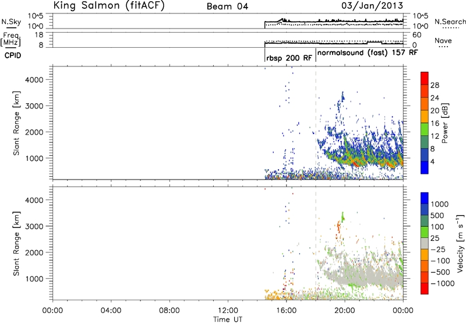466x323 pixels.
Task: Click the 'CPID' row label
Action: pyautogui.click(x=13, y=55)
